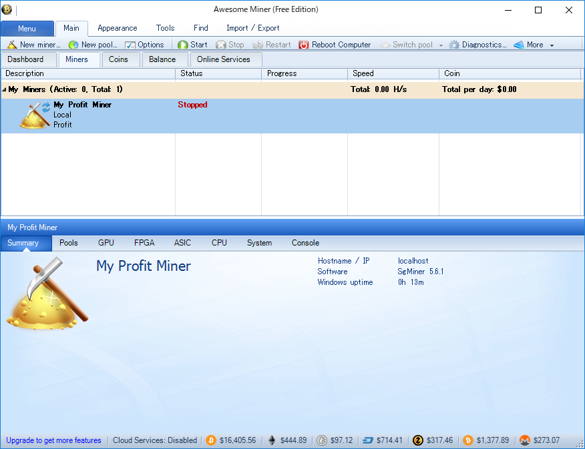This screenshot has height=449, width=585.
Task: Click the large gold pickaxe summary image
Action: coord(47,294)
